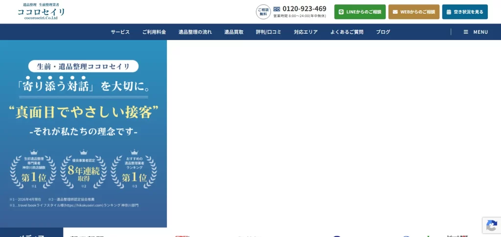This screenshot has height=237, width=501.
Task: Click the ご相談無料 circular badge
Action: [x=263, y=12]
